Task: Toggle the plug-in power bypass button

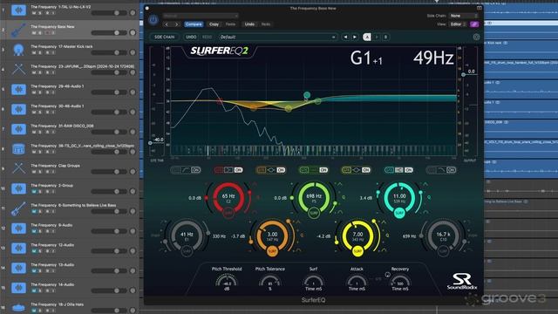Action: coord(153,20)
